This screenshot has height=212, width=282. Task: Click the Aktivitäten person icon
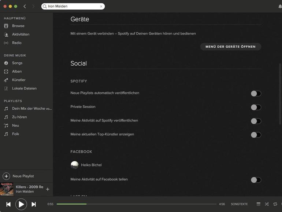coord(6,34)
